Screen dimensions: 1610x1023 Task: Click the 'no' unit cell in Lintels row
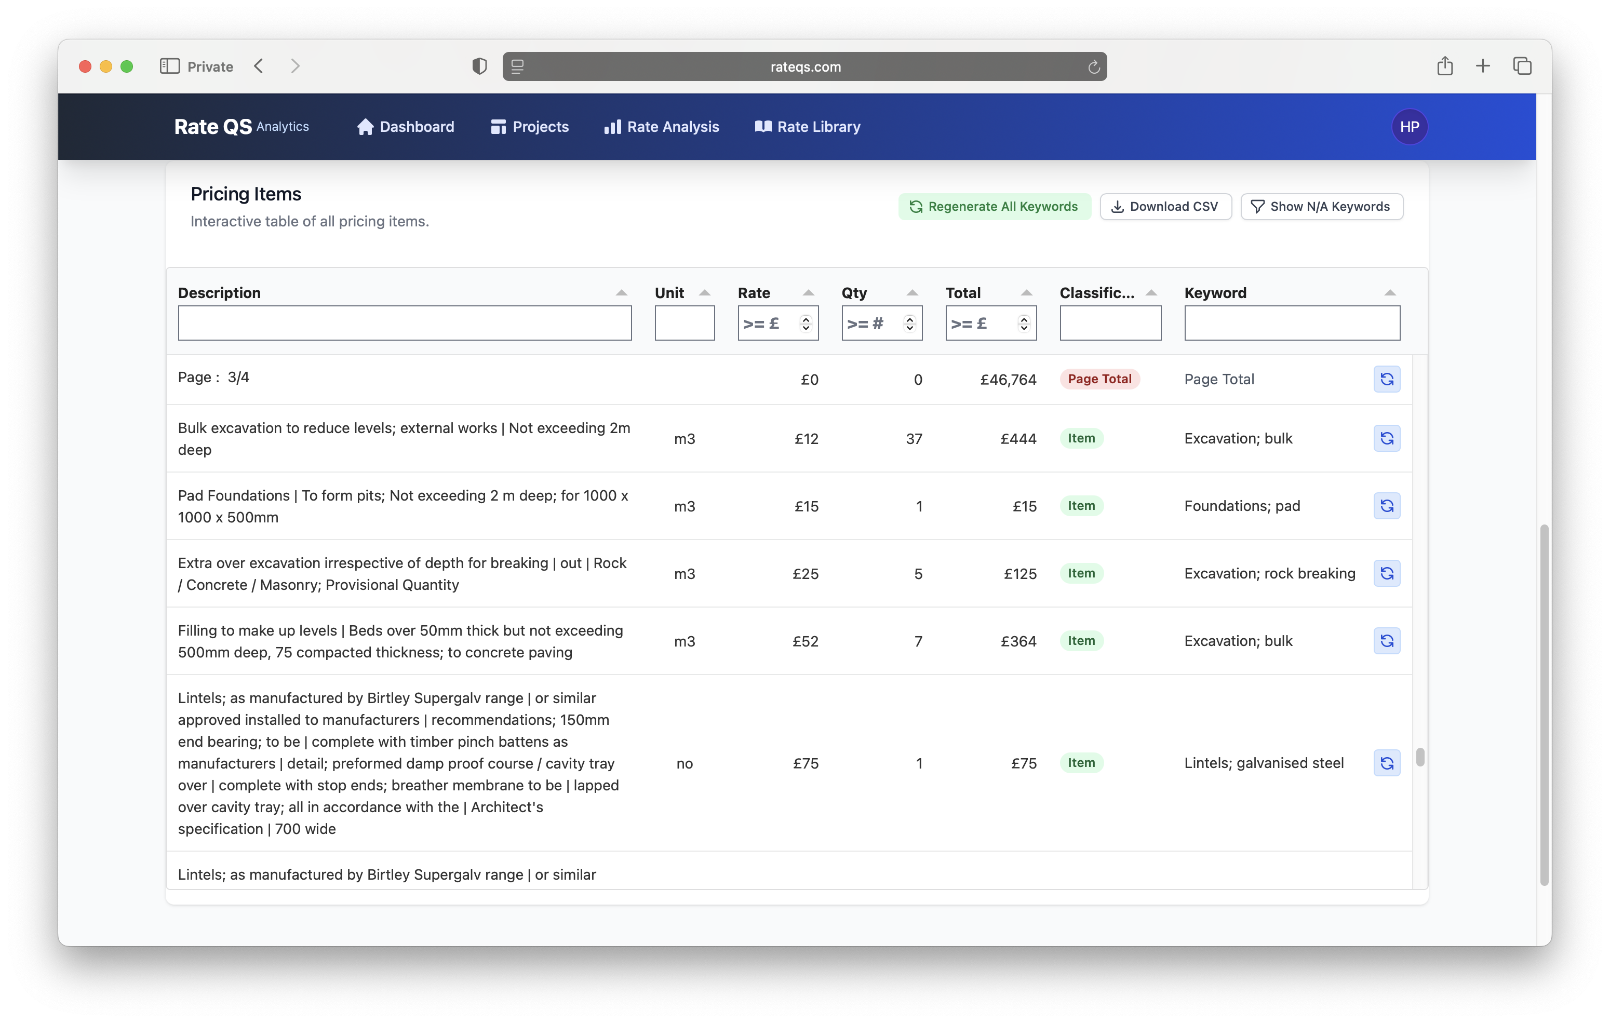click(x=684, y=763)
